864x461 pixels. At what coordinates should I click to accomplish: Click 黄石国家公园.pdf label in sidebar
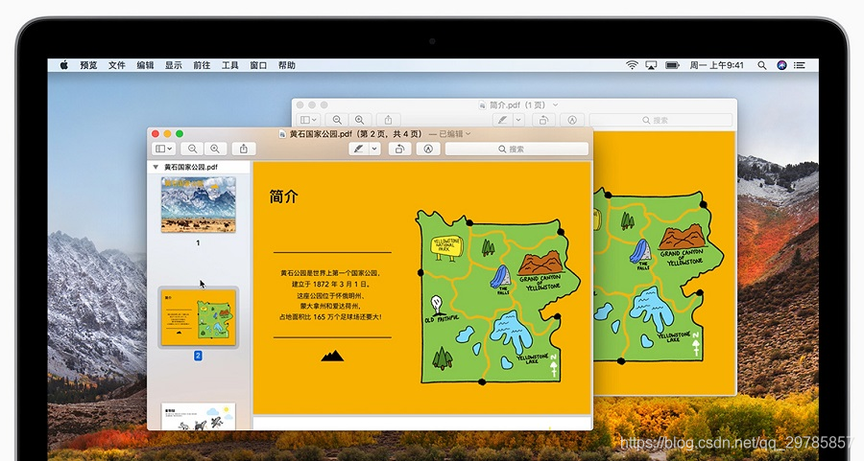tap(191, 167)
